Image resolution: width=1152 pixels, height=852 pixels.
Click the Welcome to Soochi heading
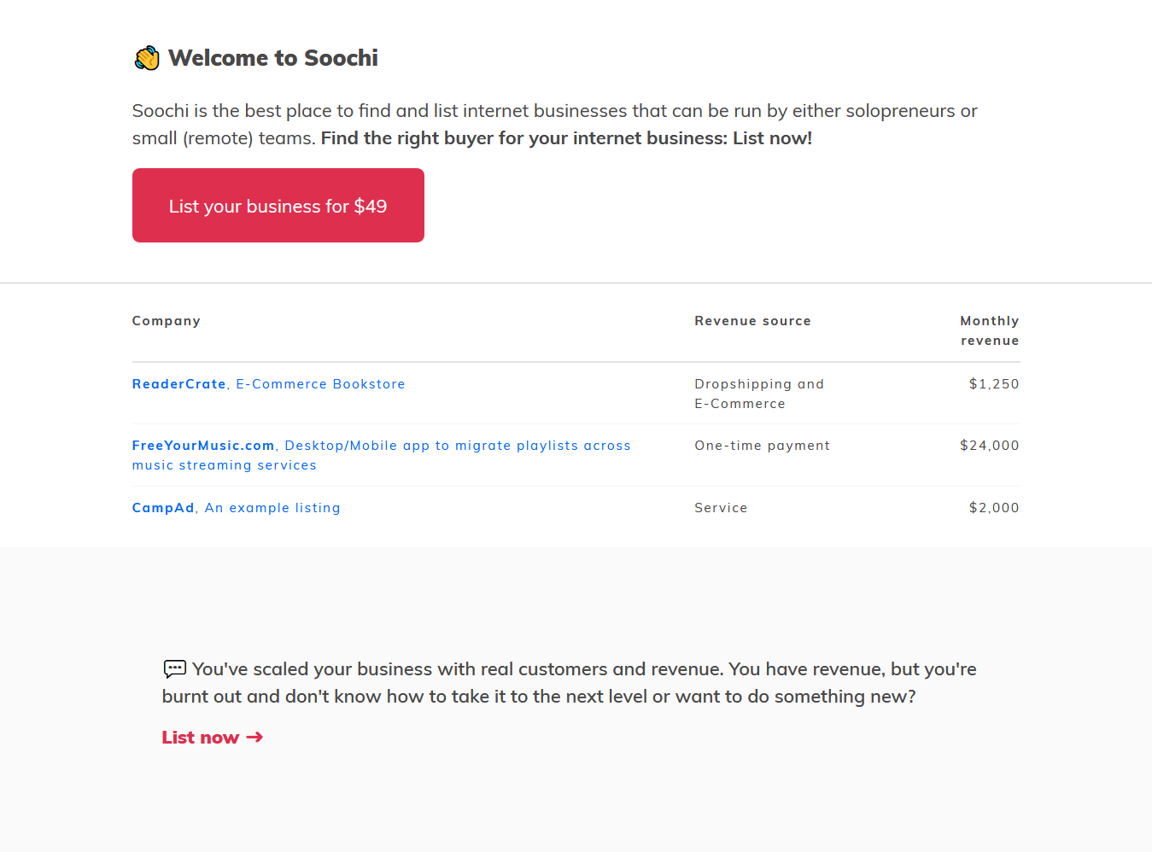(272, 58)
